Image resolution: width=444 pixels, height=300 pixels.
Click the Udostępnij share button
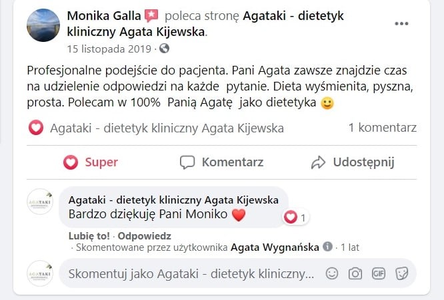353,162
